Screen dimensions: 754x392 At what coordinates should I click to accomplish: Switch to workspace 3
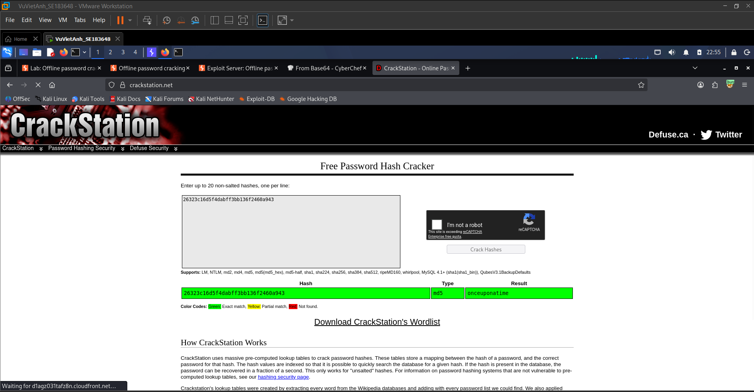(x=123, y=52)
